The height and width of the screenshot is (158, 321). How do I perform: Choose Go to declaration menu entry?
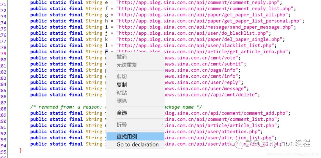click(x=135, y=145)
